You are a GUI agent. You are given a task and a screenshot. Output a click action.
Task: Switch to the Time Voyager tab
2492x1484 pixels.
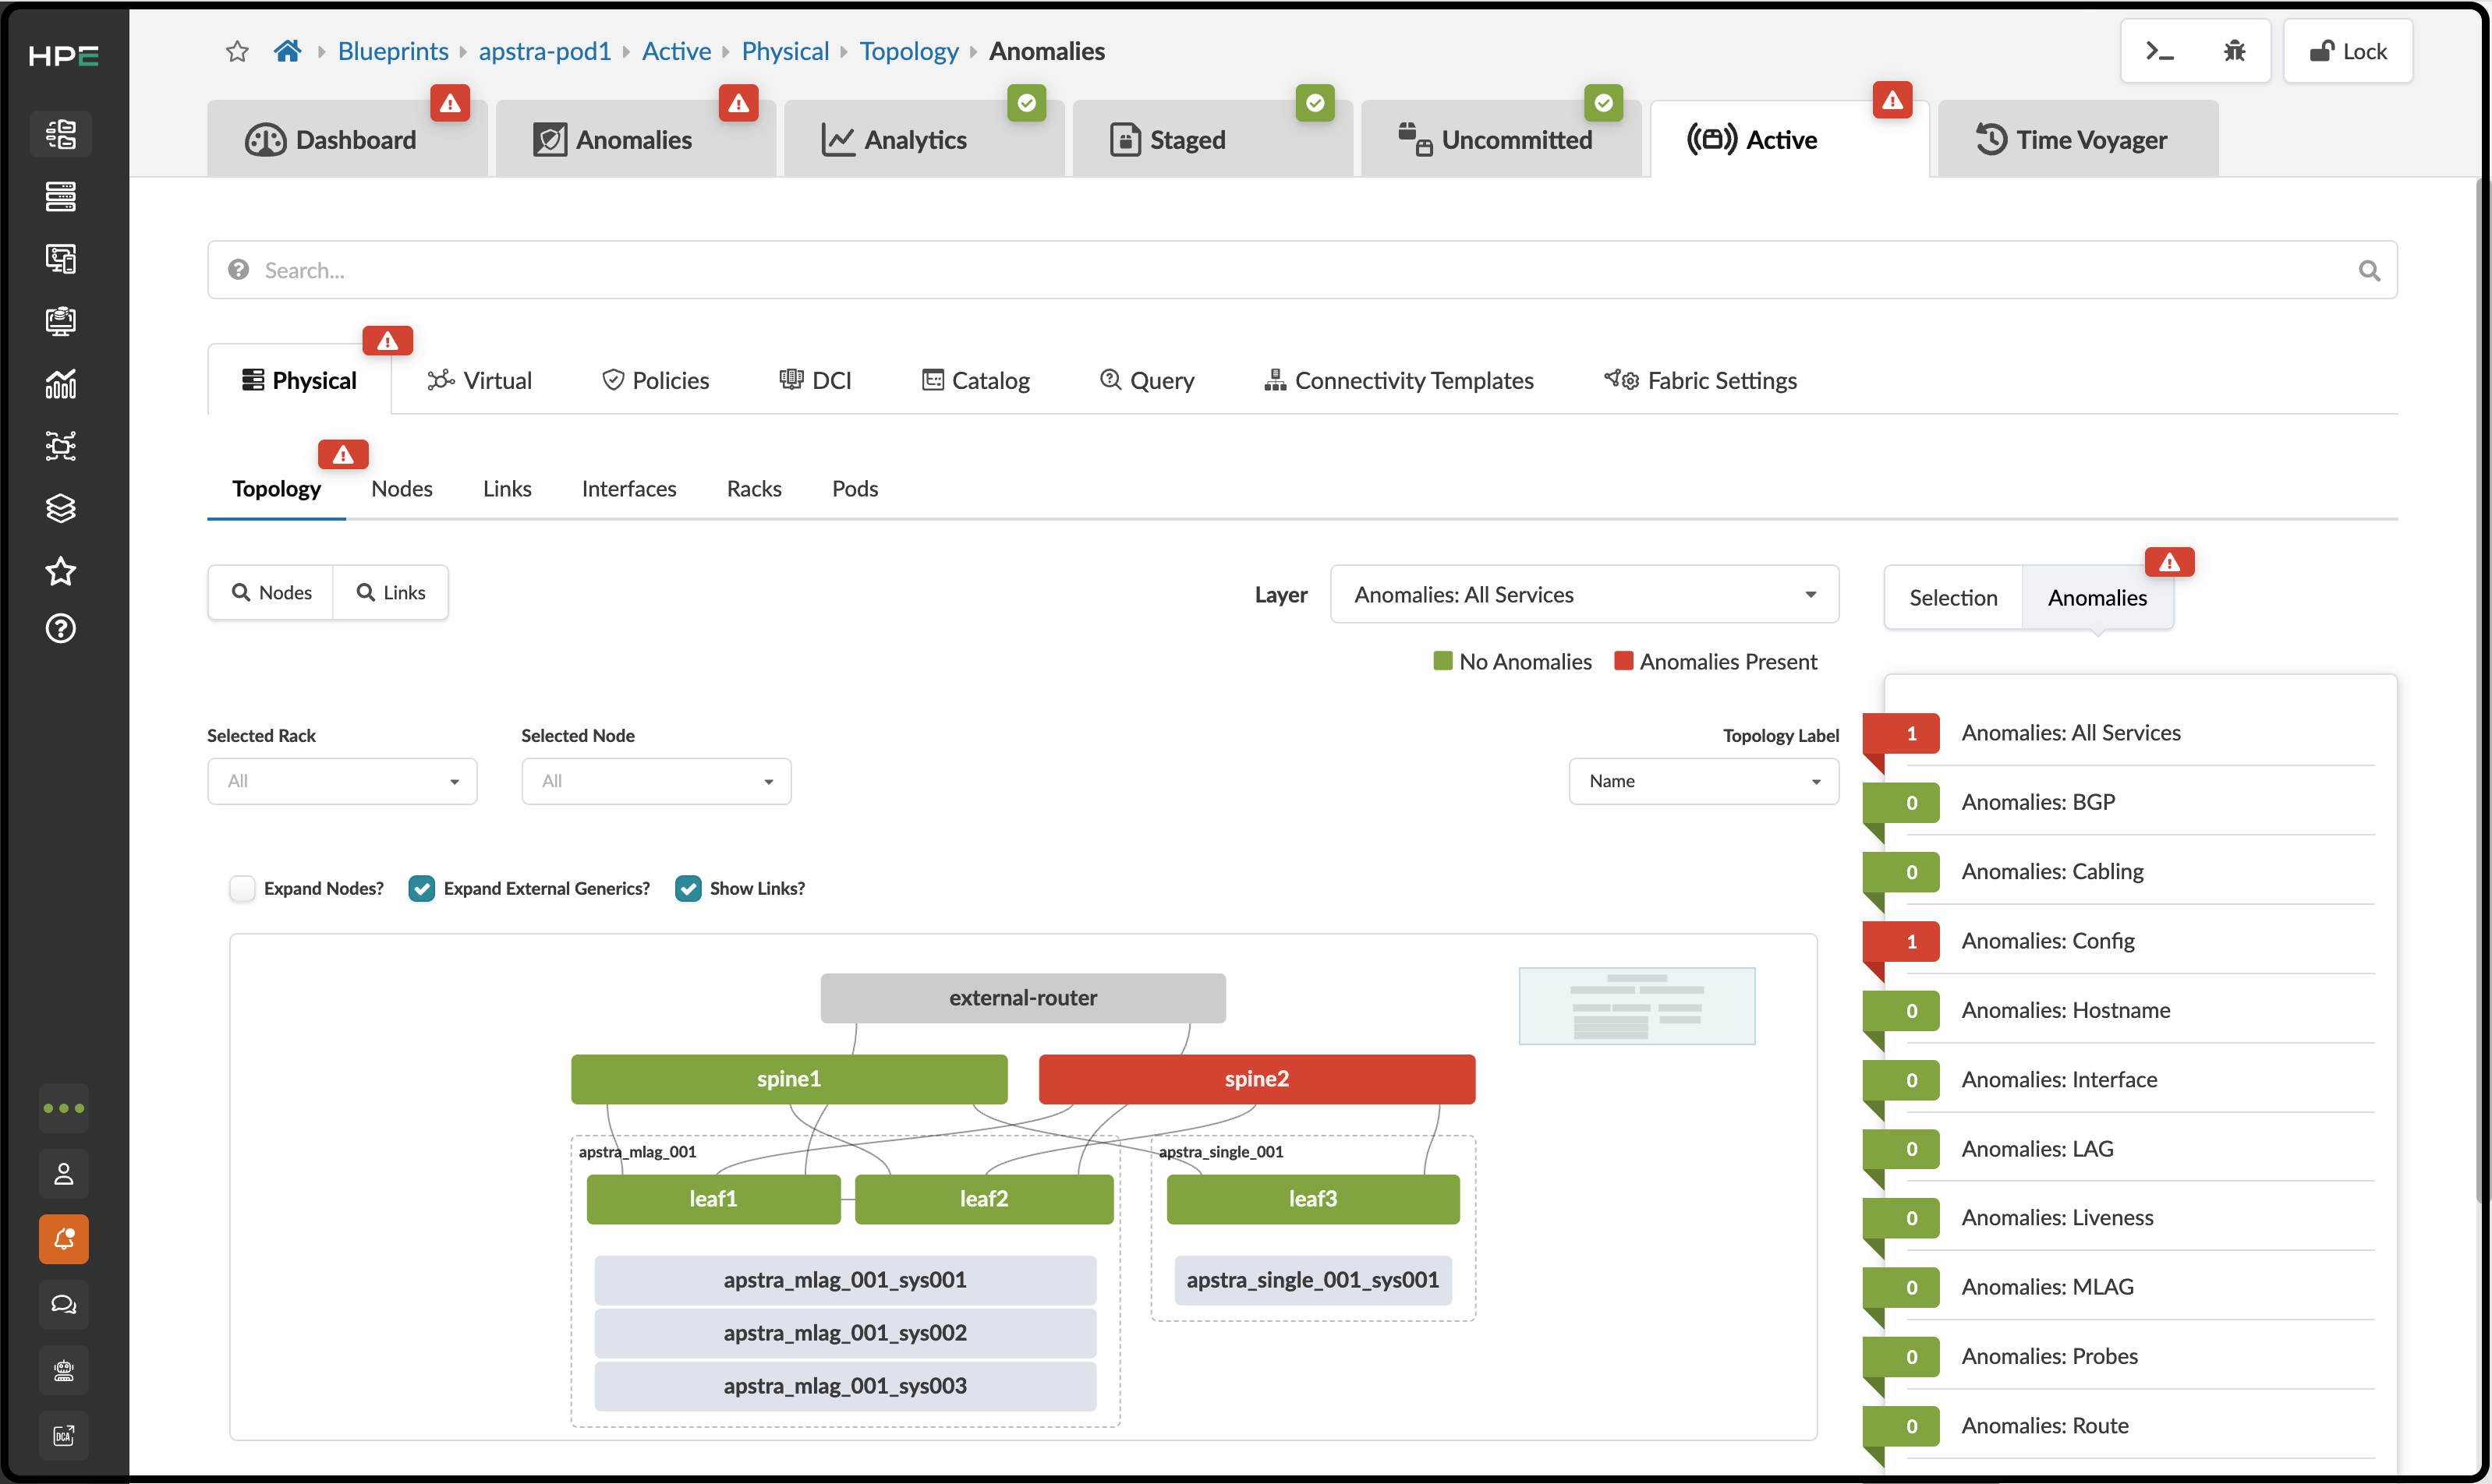[2077, 140]
